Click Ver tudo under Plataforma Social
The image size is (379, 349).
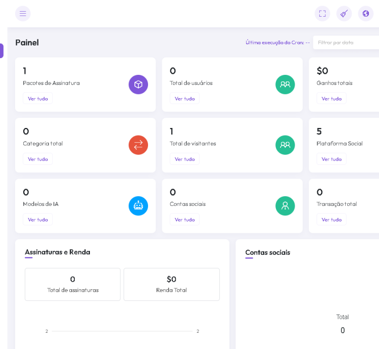pos(331,159)
